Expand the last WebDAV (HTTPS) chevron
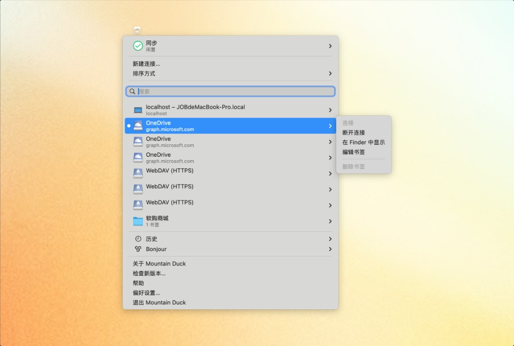Viewport: 514px width, 346px height. pos(330,205)
